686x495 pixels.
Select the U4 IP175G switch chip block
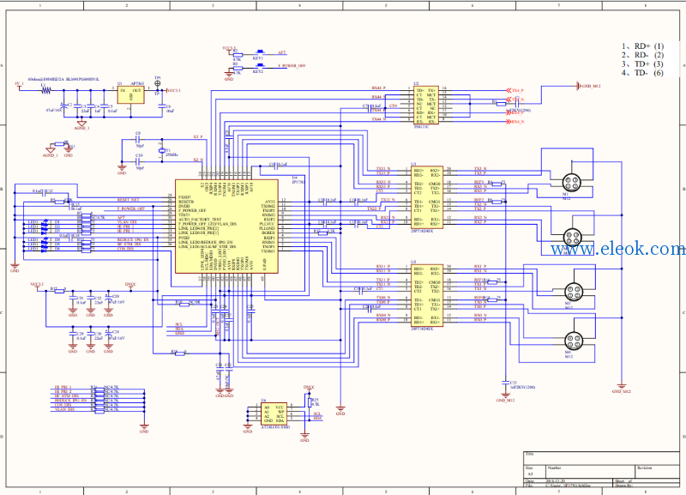click(226, 226)
